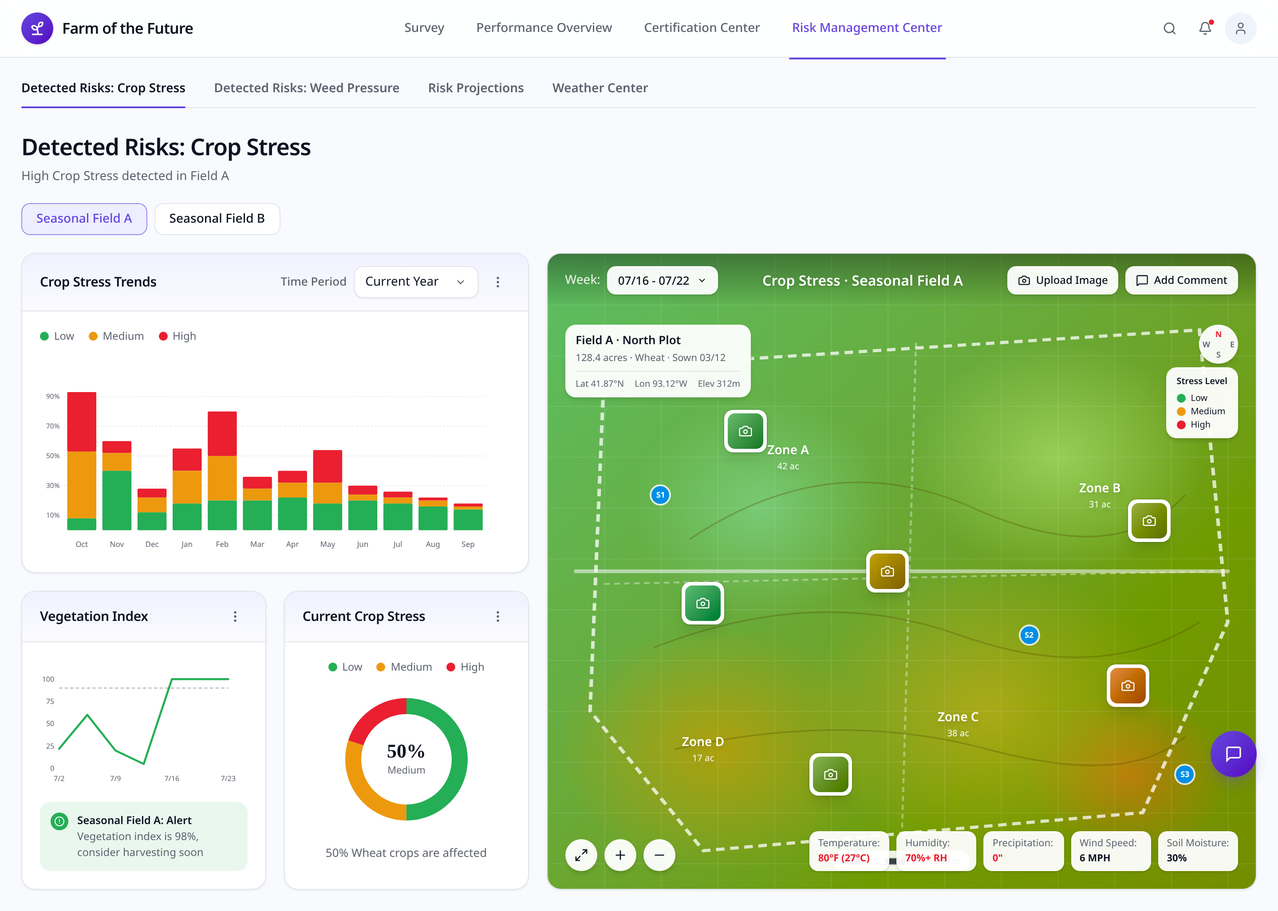Viewport: 1278px width, 911px height.
Task: Toggle Low in map Stress Level legend
Action: click(x=1192, y=398)
